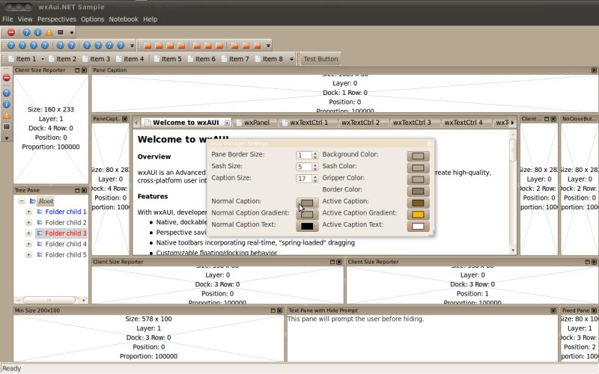Viewport: 599px width, 374px height.
Task: Open the View menu
Action: [25, 19]
